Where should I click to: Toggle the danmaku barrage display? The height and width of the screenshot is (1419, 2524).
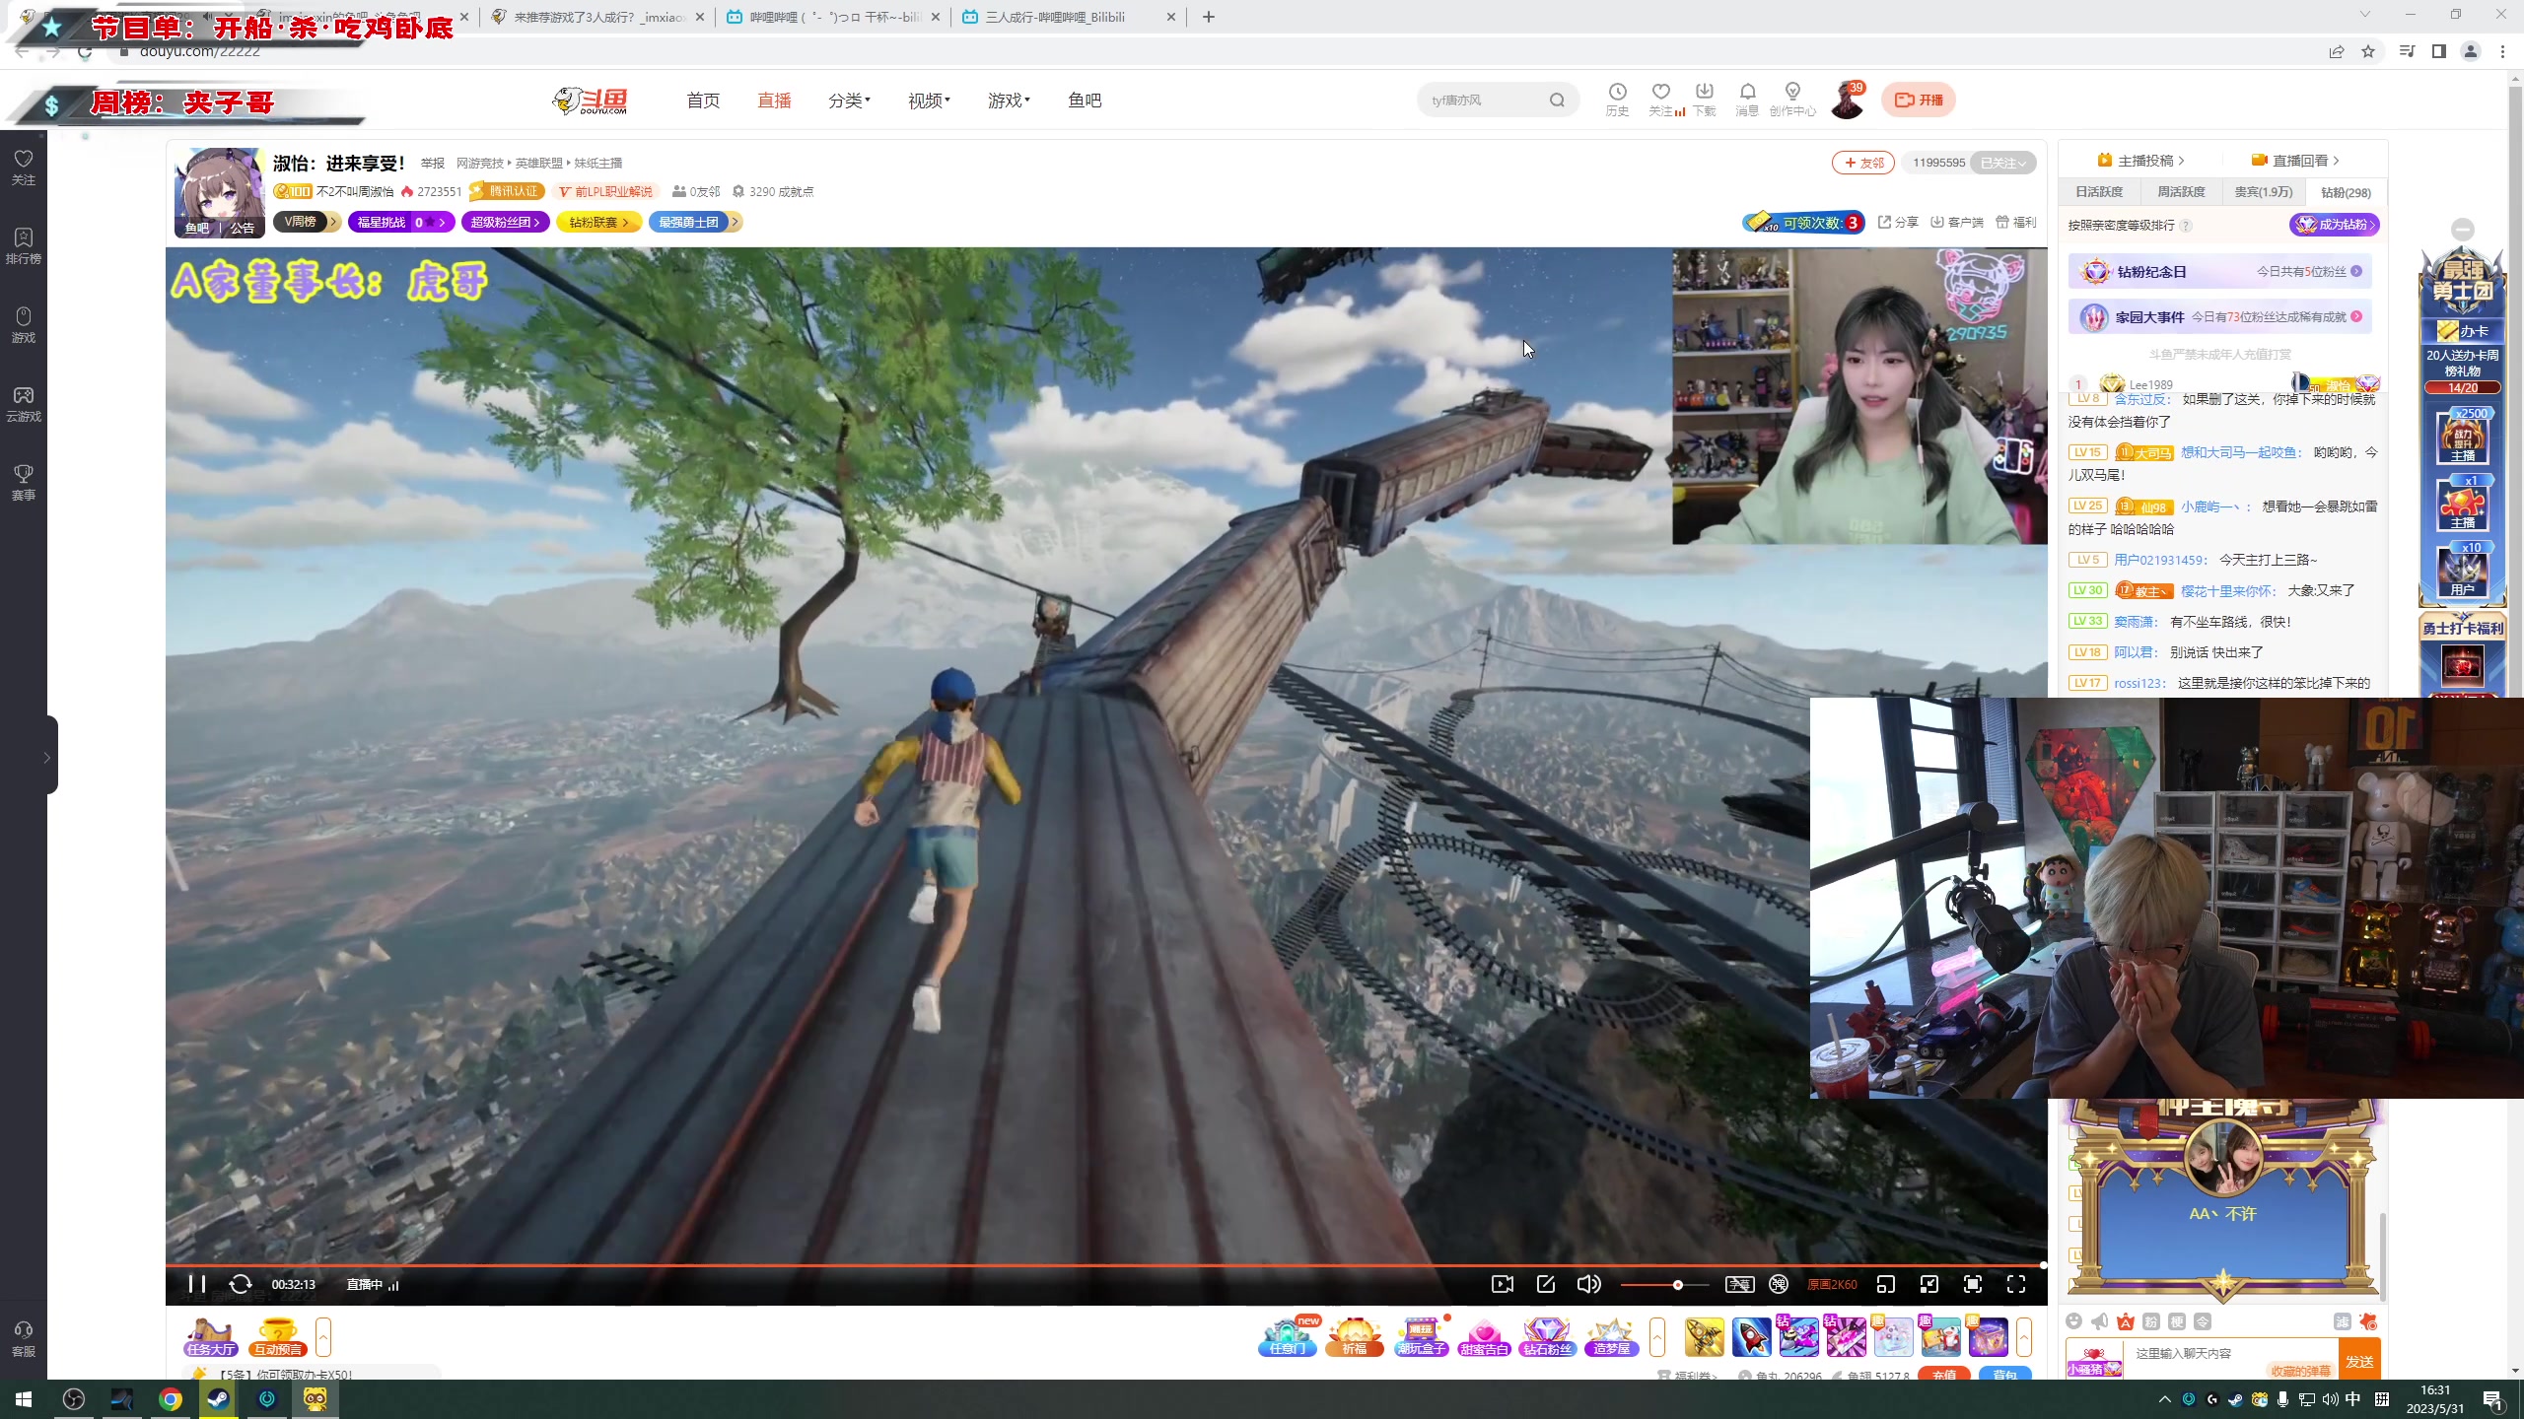point(1779,1284)
